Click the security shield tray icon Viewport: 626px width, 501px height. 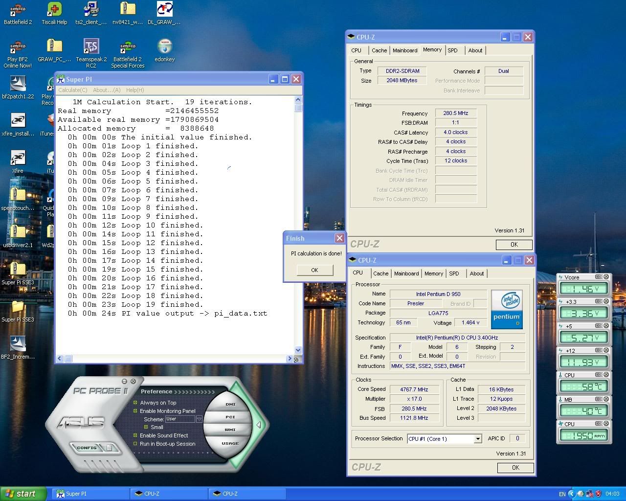pos(598,494)
